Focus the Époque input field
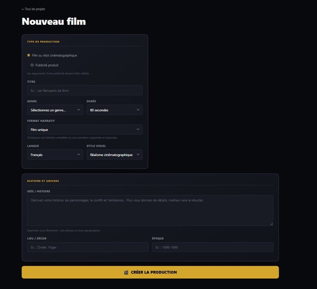Viewport: 317px width, 289px height. (x=213, y=247)
